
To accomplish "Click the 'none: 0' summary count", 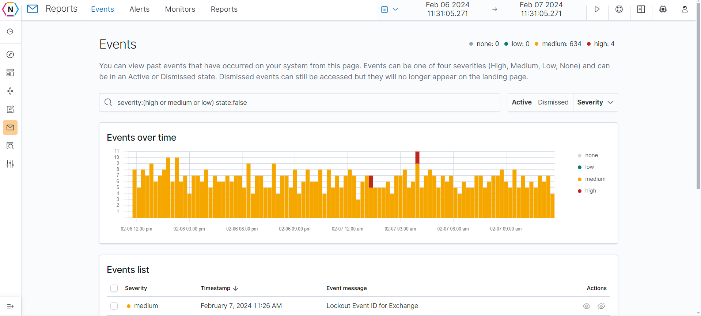I will click(x=484, y=44).
